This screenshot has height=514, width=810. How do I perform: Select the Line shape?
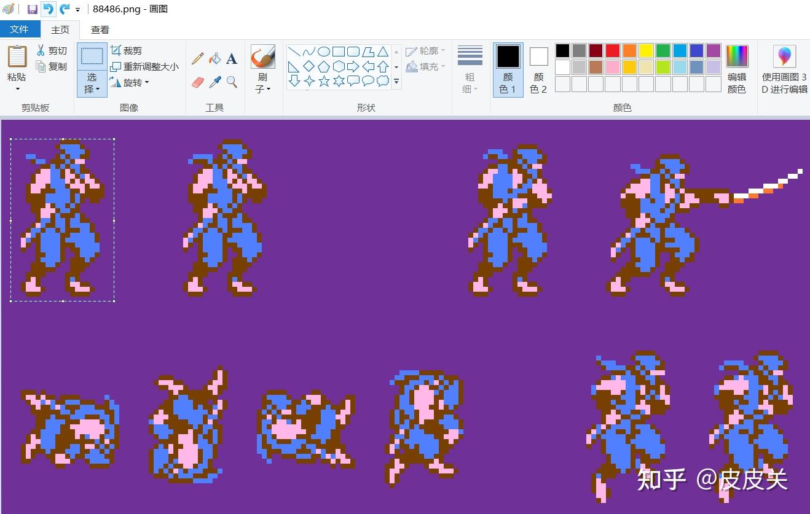coord(294,52)
